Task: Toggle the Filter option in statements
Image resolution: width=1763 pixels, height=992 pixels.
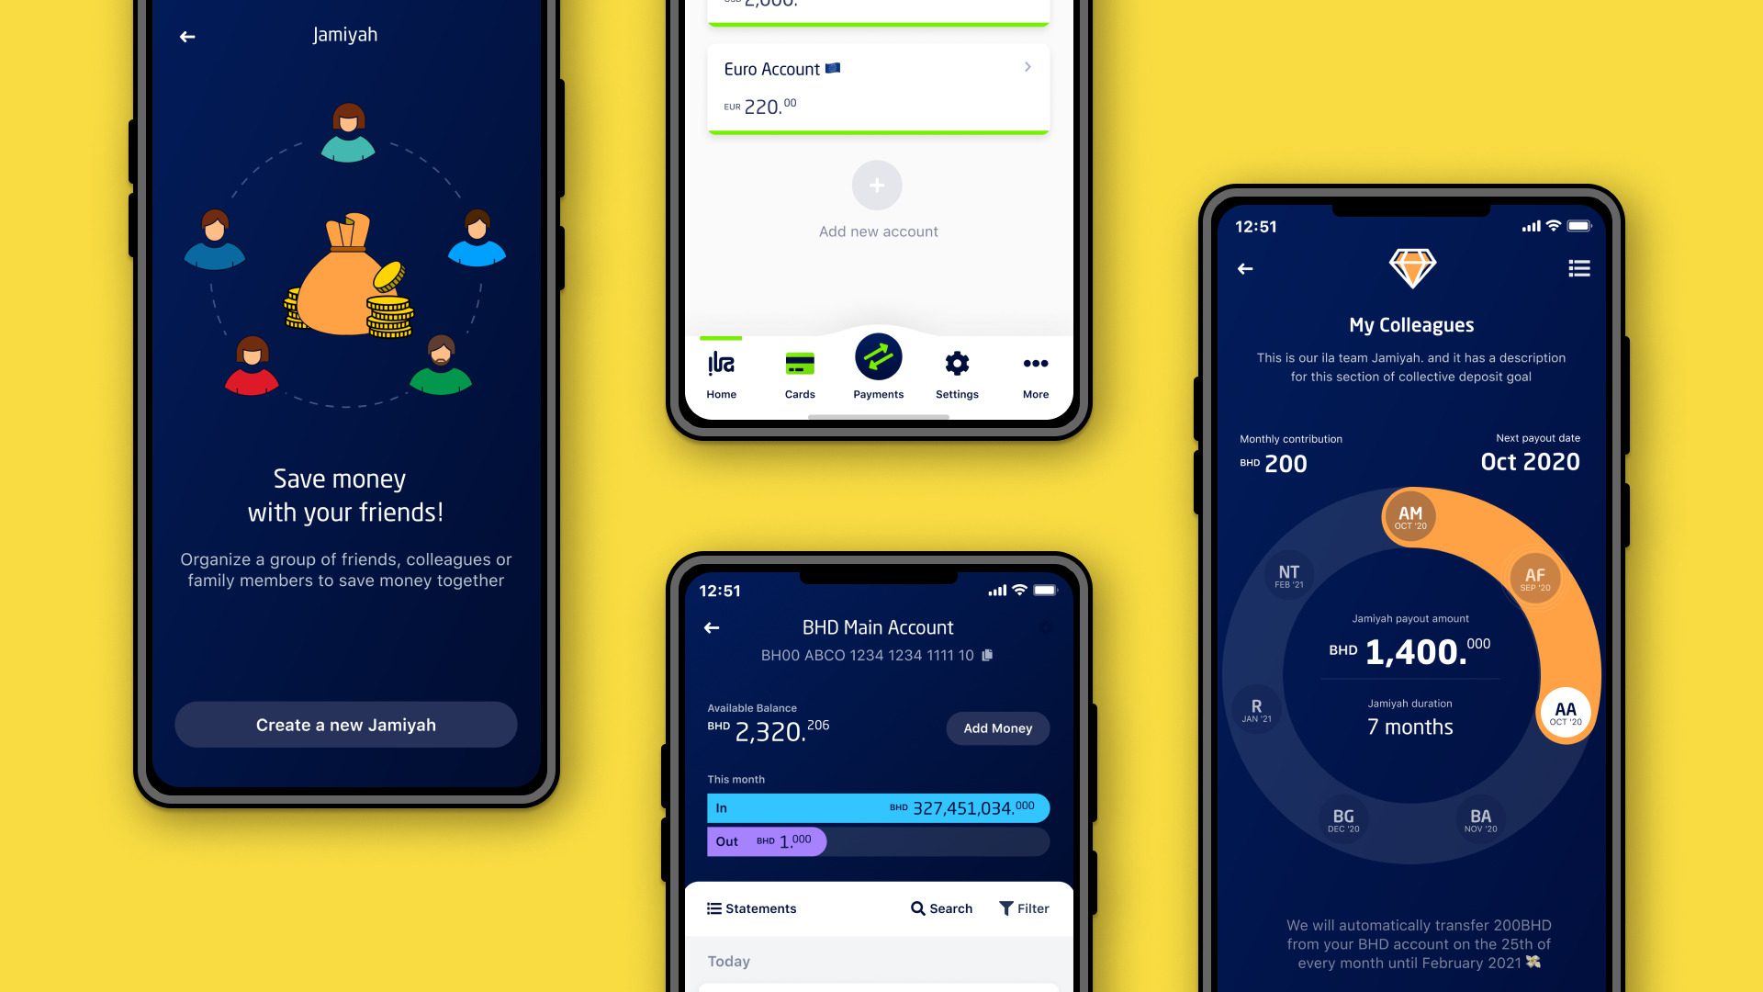Action: click(x=1022, y=907)
